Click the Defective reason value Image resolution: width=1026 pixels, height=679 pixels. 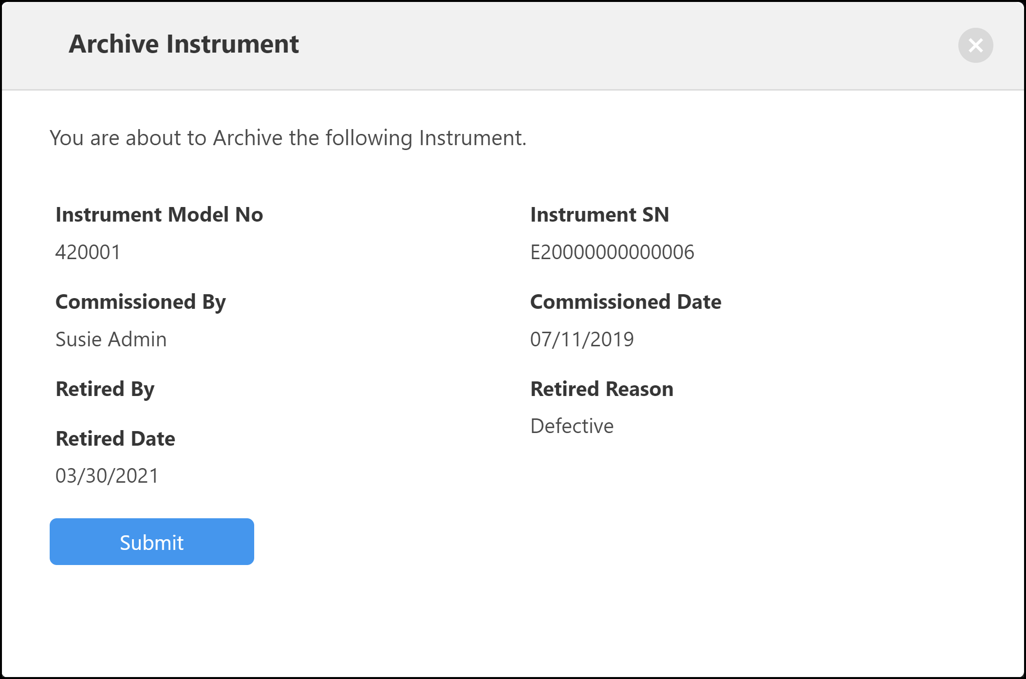[x=572, y=426]
